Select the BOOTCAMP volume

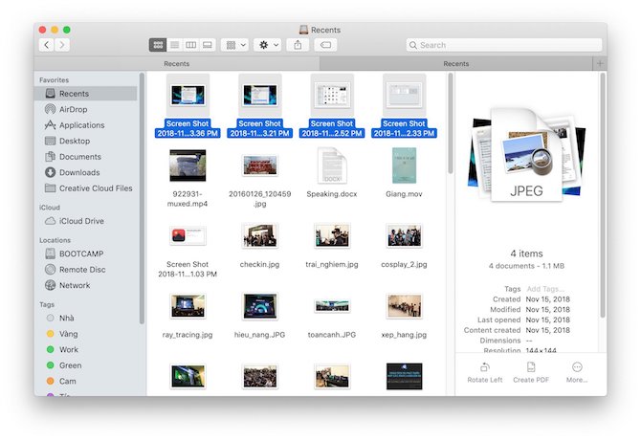tap(86, 254)
